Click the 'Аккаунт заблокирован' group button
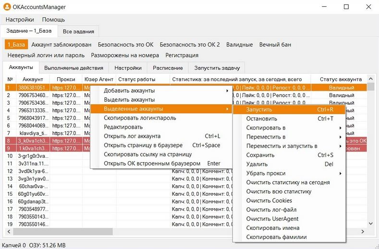 click(x=61, y=45)
